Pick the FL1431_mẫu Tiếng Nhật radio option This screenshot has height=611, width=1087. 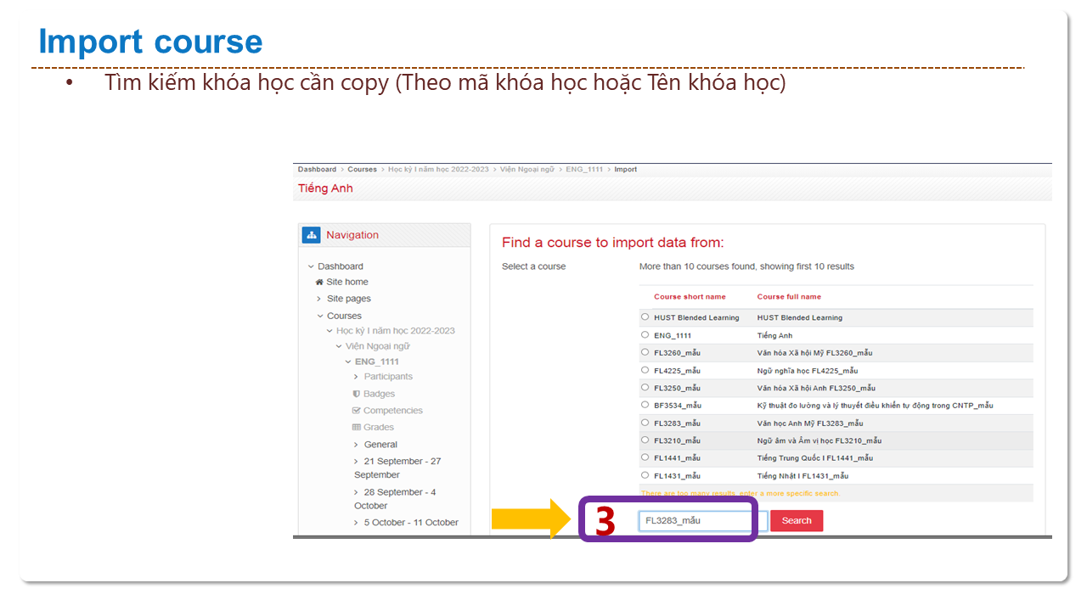tap(645, 475)
